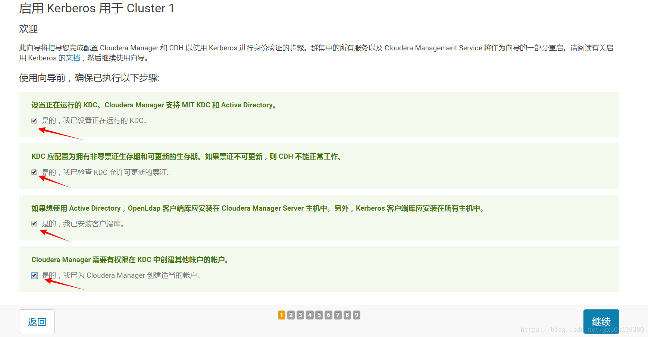Toggle the checkbox confirming a running KDC
Viewport: 648px width, 337px height.
[x=34, y=121]
